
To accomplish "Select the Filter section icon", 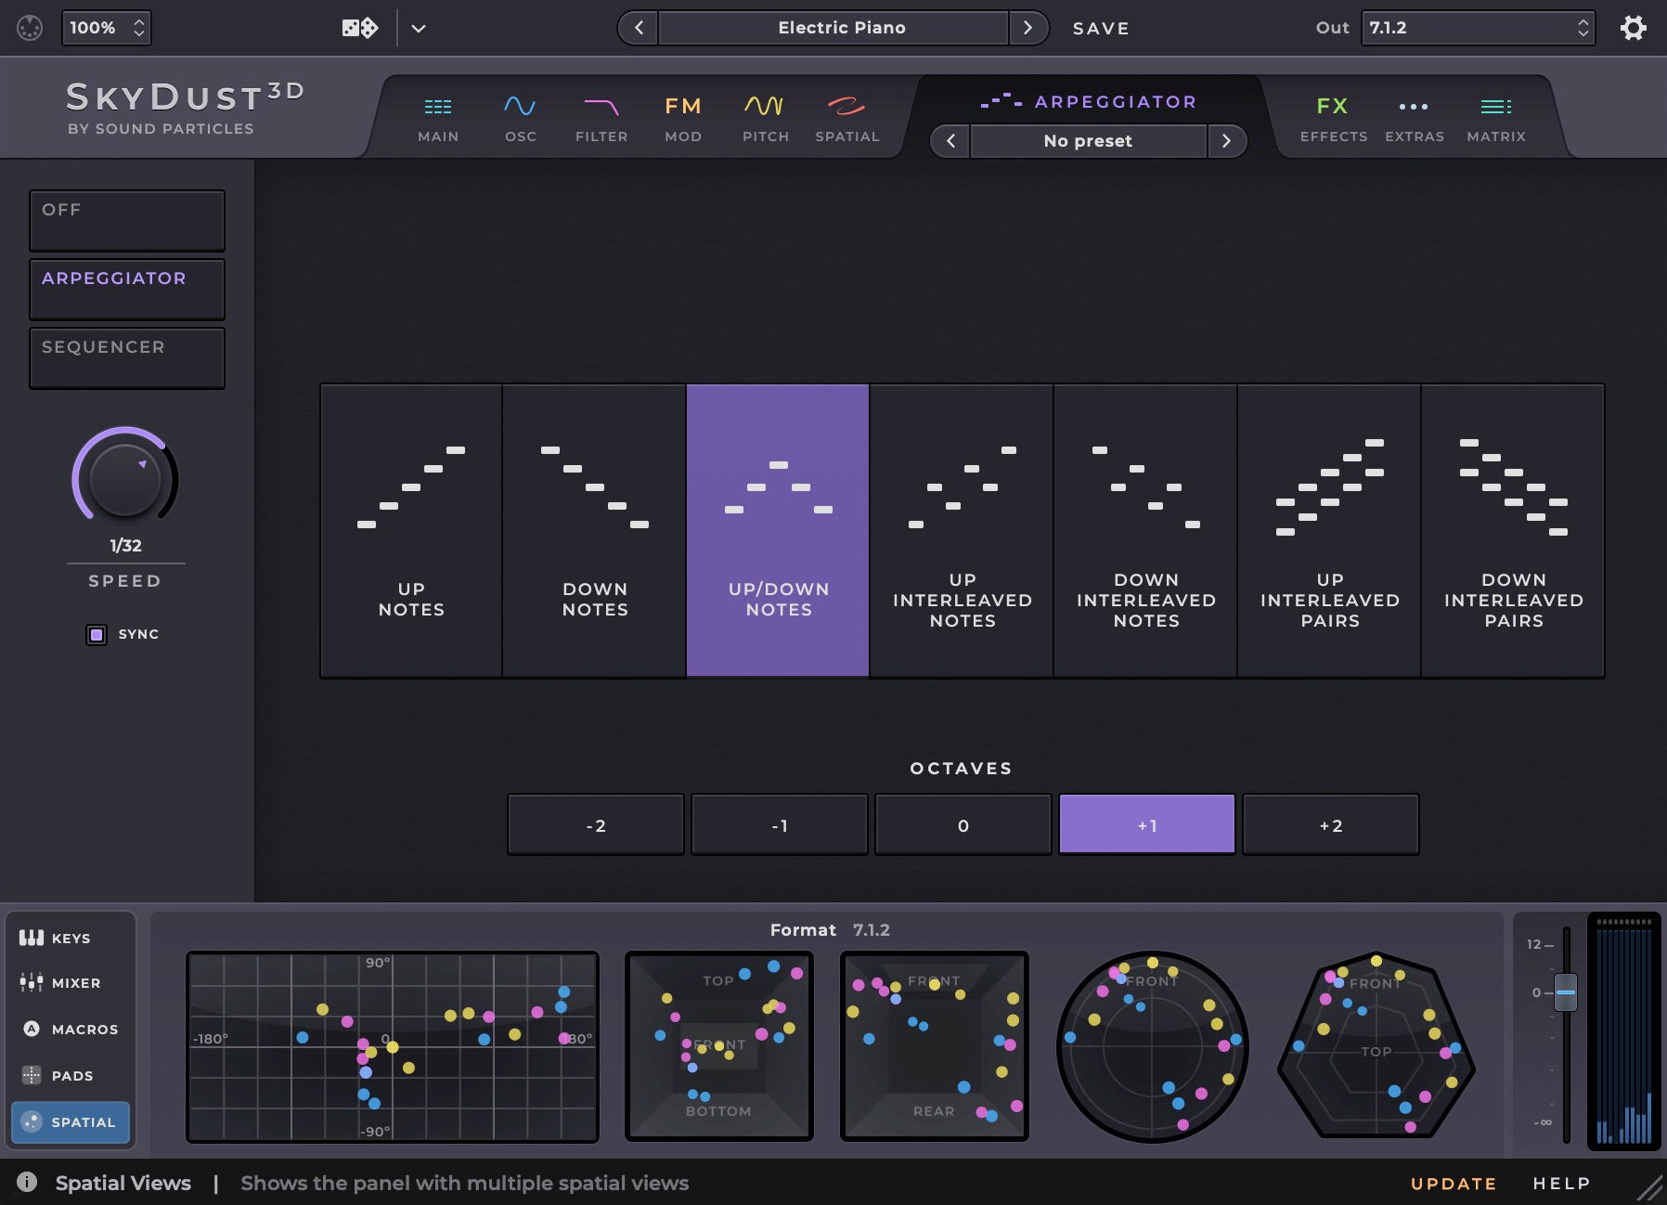I will [601, 116].
